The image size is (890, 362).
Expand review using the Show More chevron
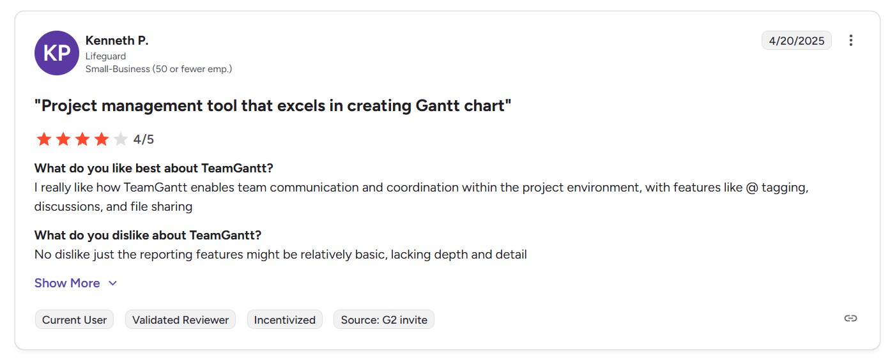113,283
